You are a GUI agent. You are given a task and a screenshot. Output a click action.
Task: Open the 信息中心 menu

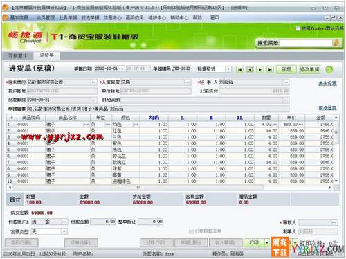[x=112, y=17]
